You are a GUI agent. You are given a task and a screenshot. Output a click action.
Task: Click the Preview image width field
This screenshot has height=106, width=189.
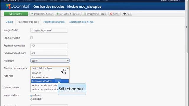[49, 46]
